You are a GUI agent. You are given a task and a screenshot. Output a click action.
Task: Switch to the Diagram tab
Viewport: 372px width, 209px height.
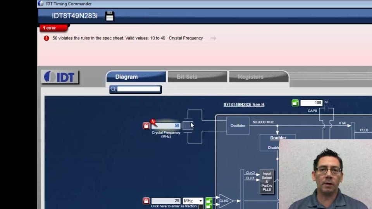(x=136, y=77)
